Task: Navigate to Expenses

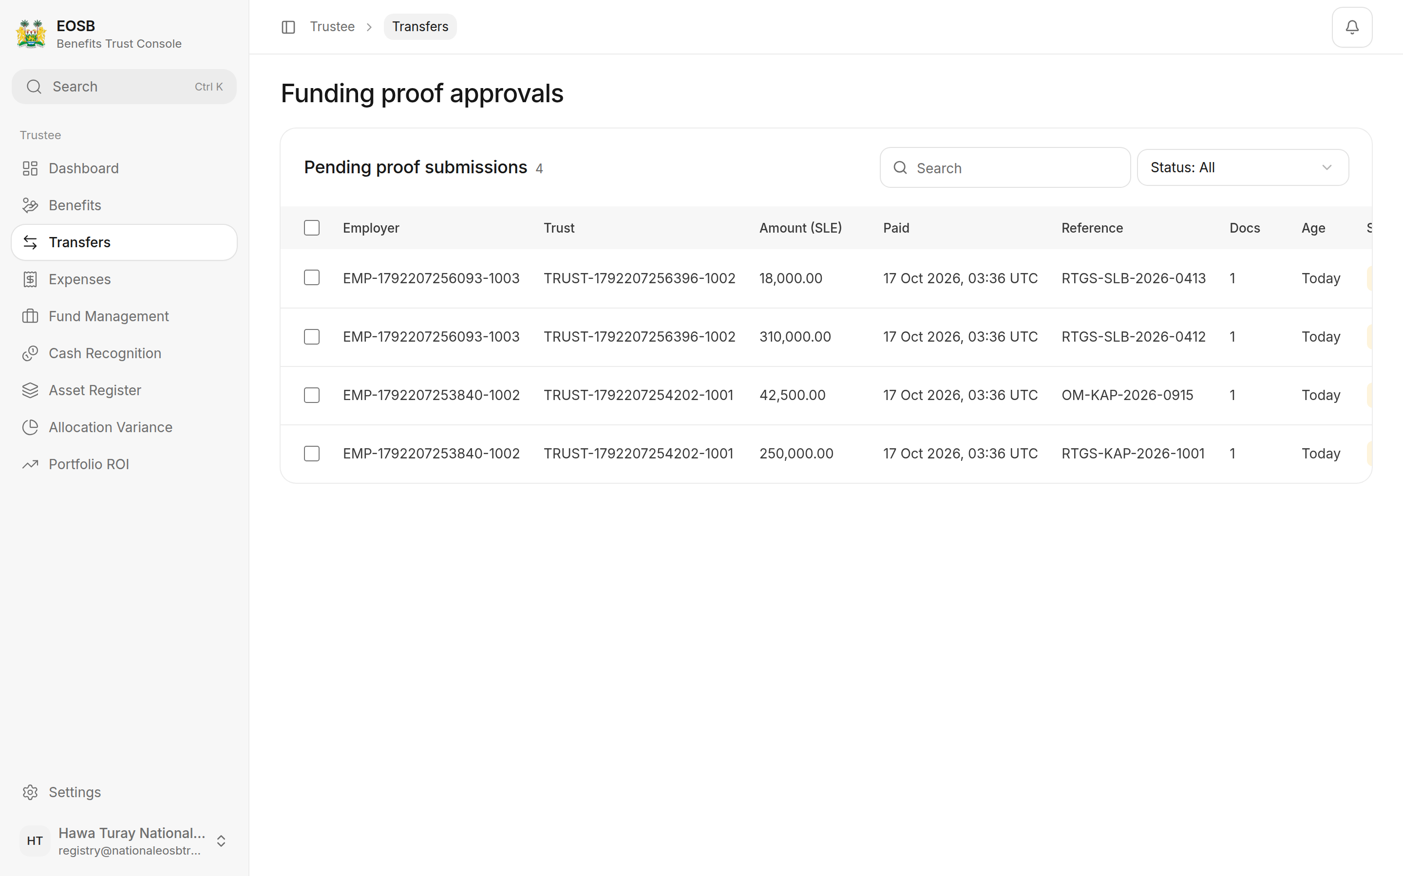Action: point(124,279)
